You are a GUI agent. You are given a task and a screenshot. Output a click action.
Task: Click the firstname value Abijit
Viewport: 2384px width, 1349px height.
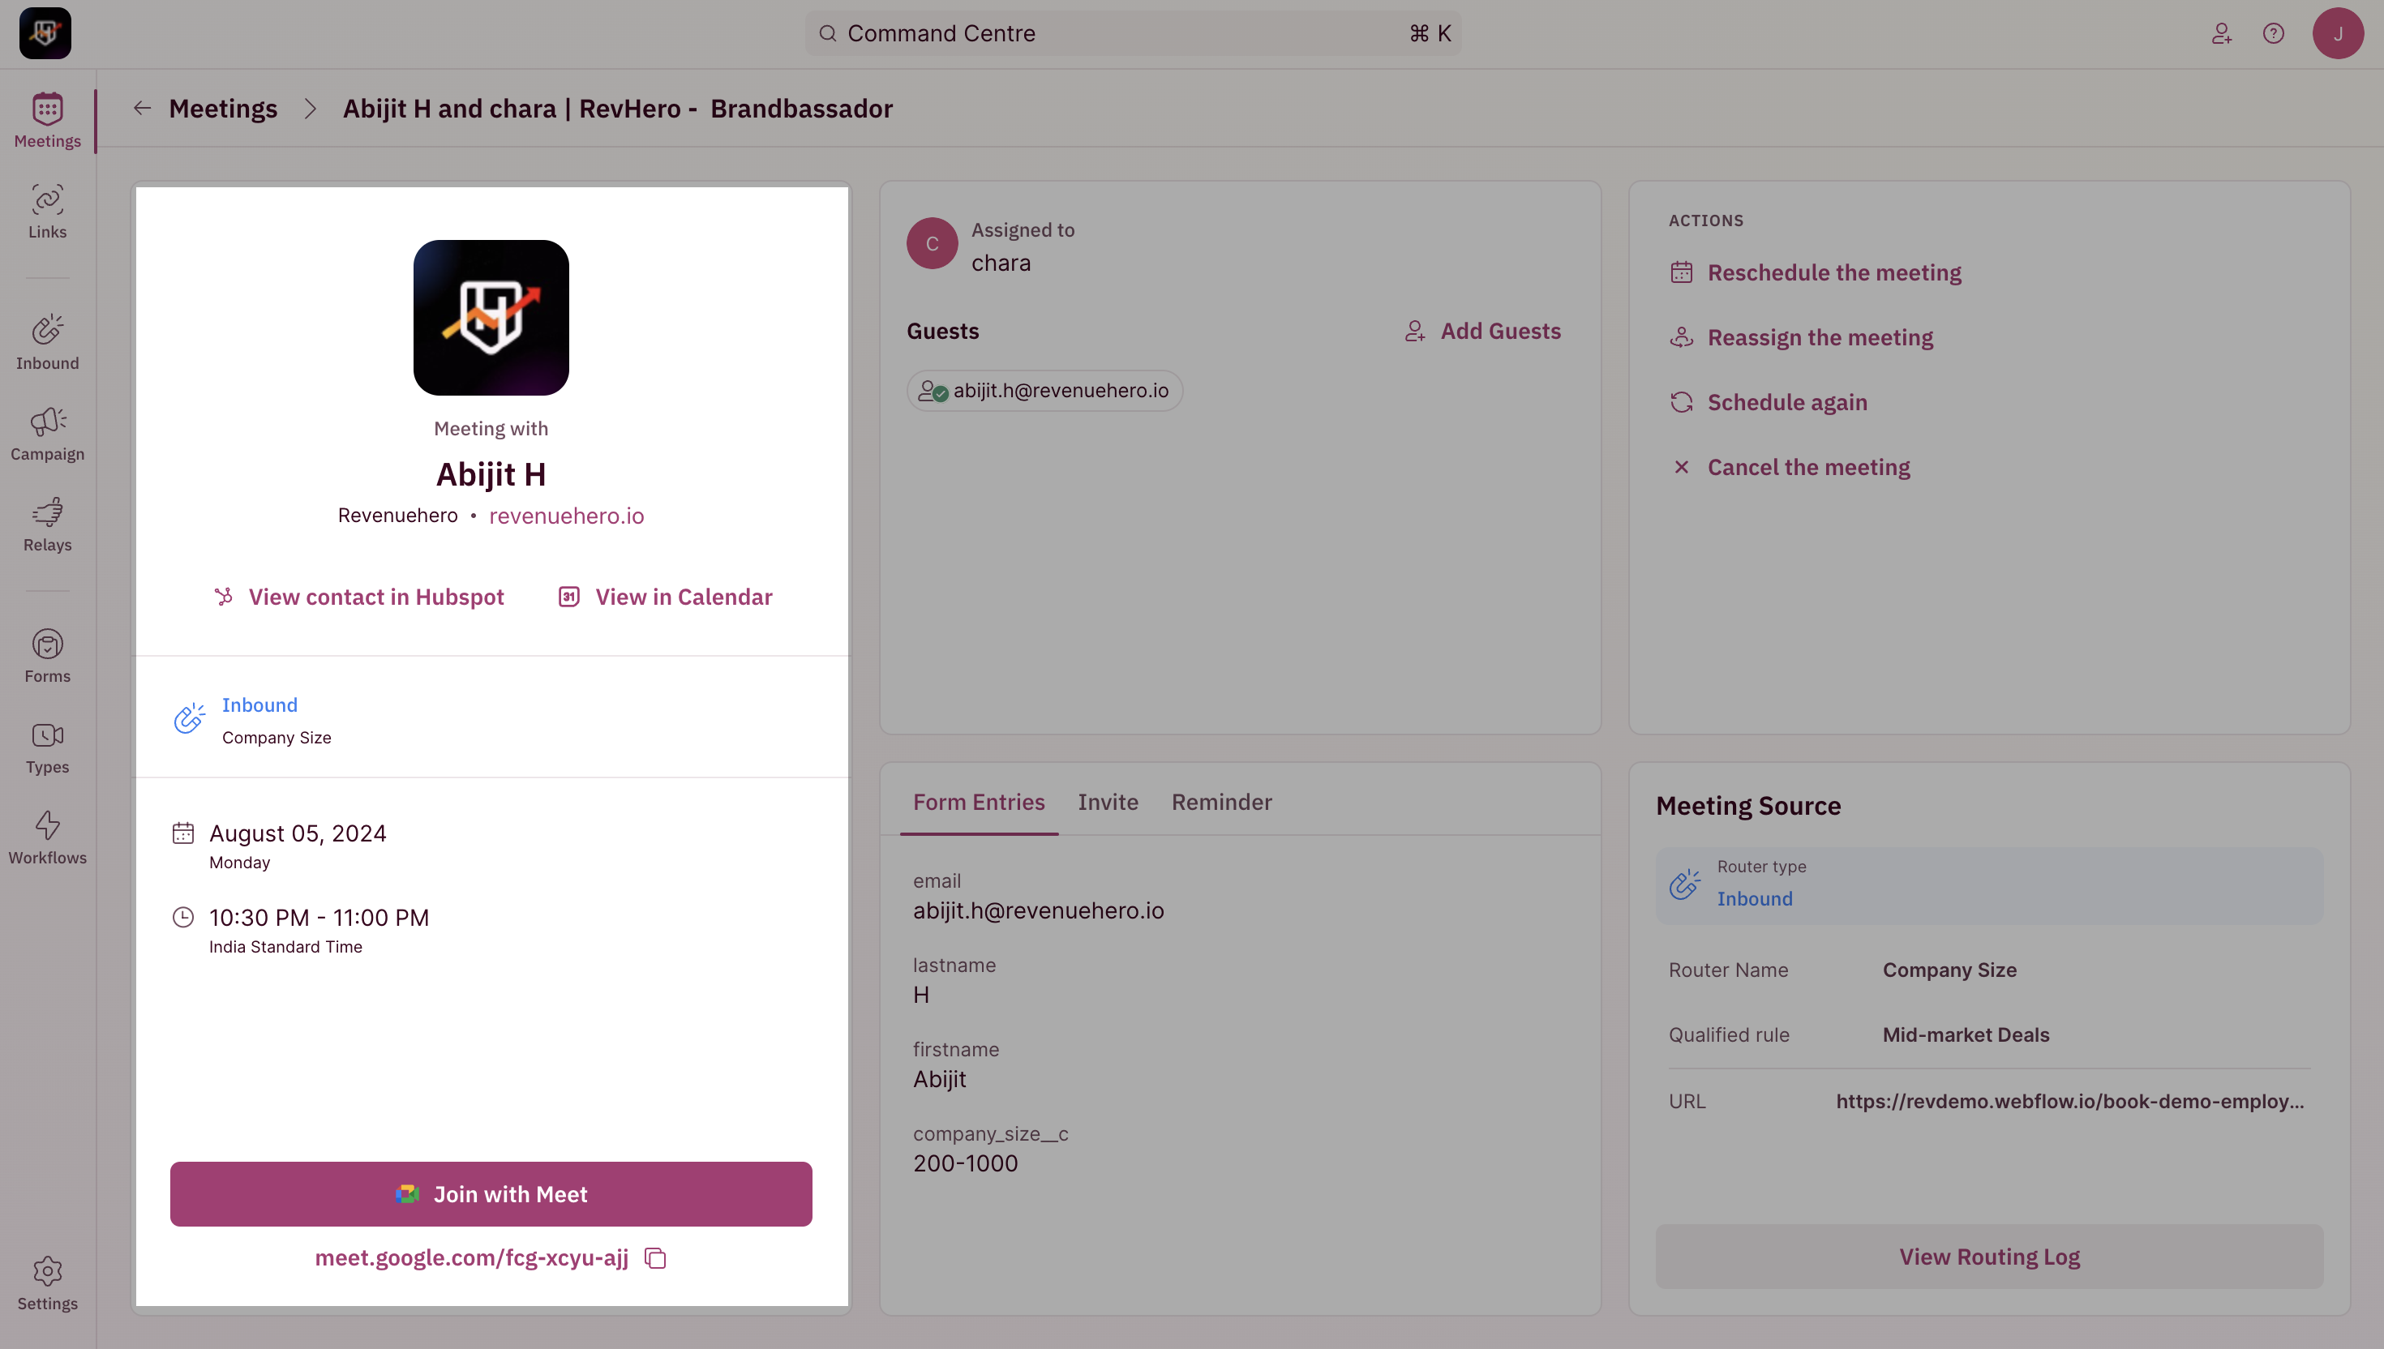click(x=940, y=1079)
